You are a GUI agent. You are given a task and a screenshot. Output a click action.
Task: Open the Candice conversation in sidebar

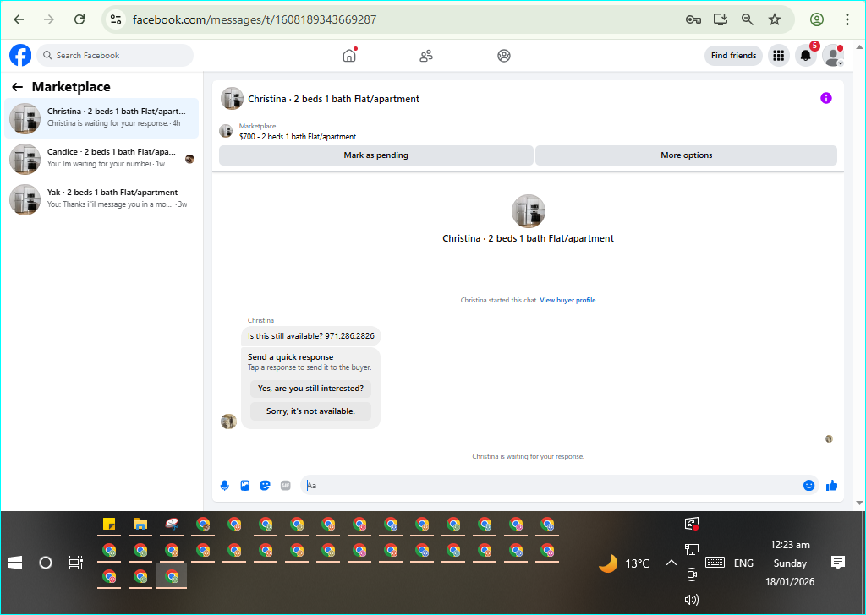click(101, 159)
